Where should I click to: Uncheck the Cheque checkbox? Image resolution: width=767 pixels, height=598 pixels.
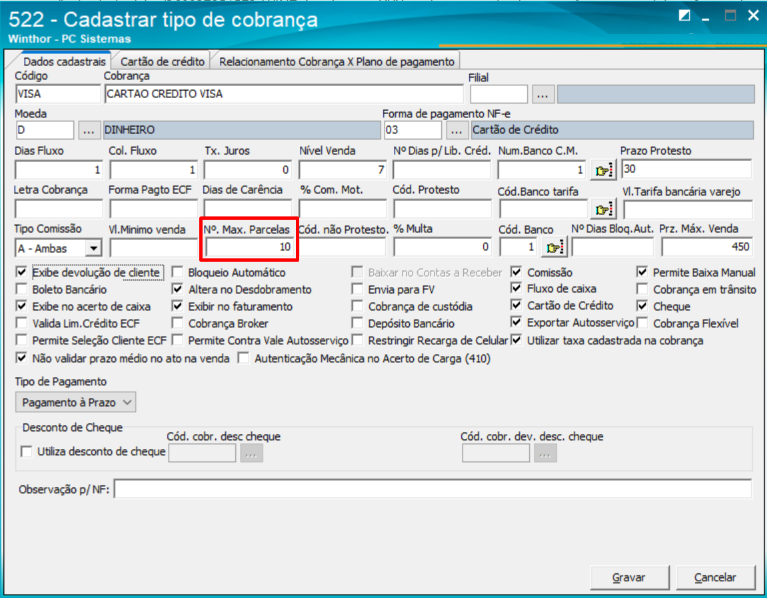coord(642,306)
